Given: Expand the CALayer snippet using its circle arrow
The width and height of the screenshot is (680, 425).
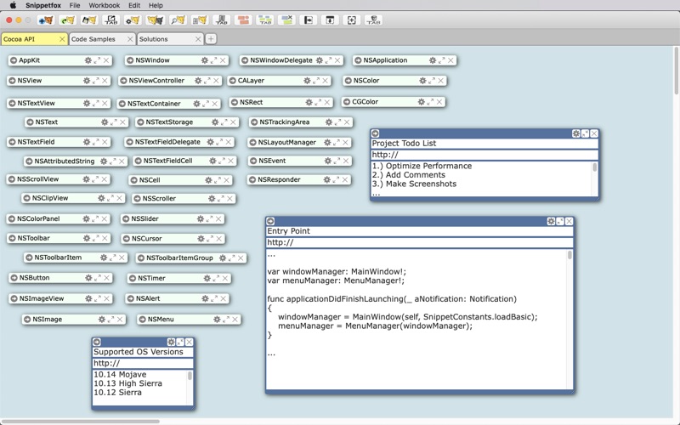Looking at the screenshot, I should point(232,81).
